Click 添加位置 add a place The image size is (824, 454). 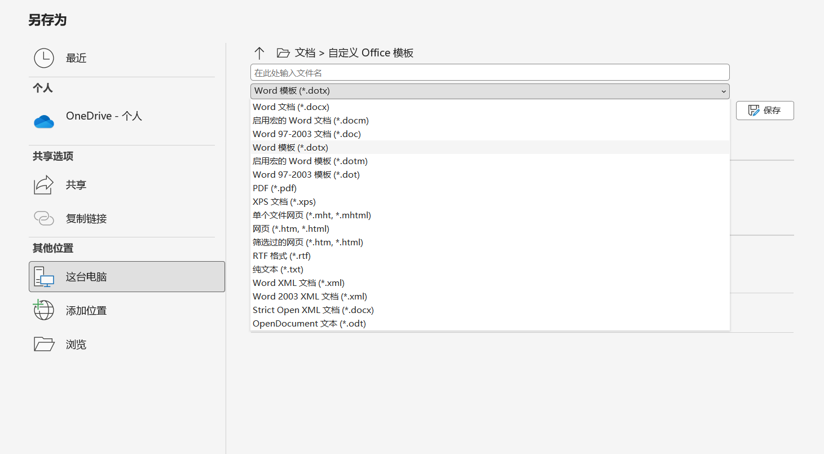86,311
